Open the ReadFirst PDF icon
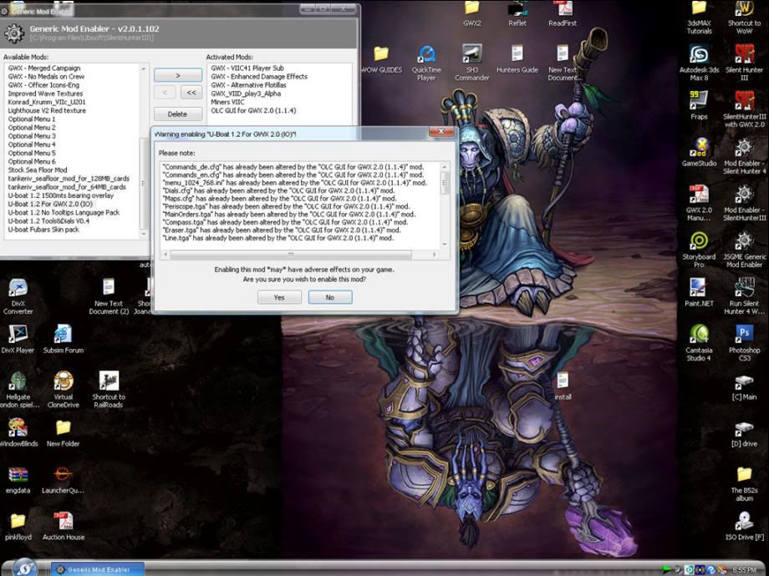Screen dimensions: 769x576 pos(563,14)
